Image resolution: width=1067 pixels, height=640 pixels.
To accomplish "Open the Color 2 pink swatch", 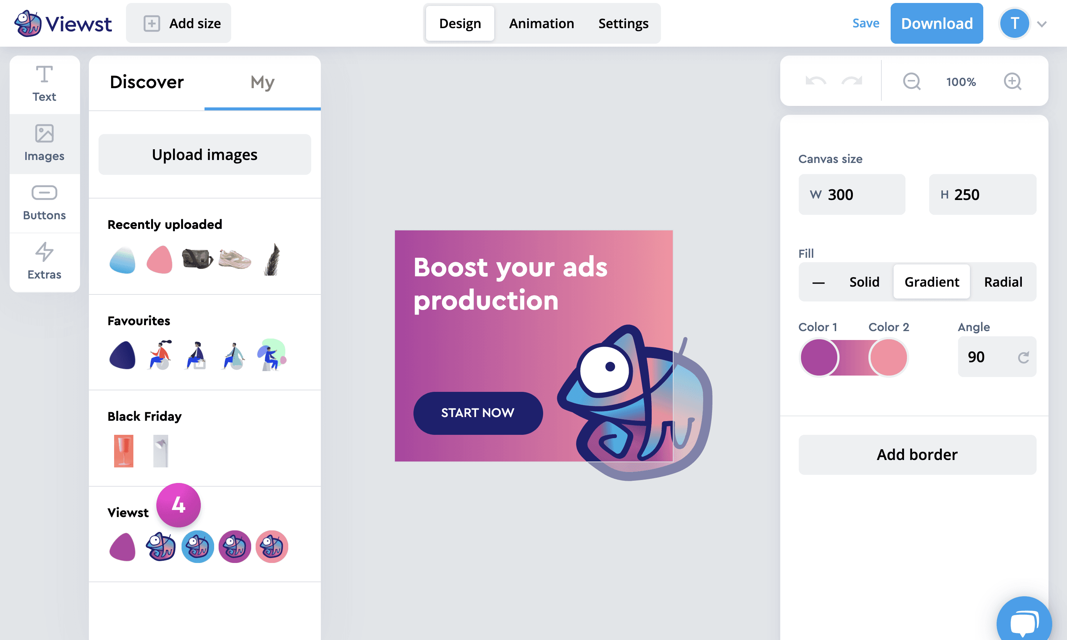I will [x=888, y=357].
